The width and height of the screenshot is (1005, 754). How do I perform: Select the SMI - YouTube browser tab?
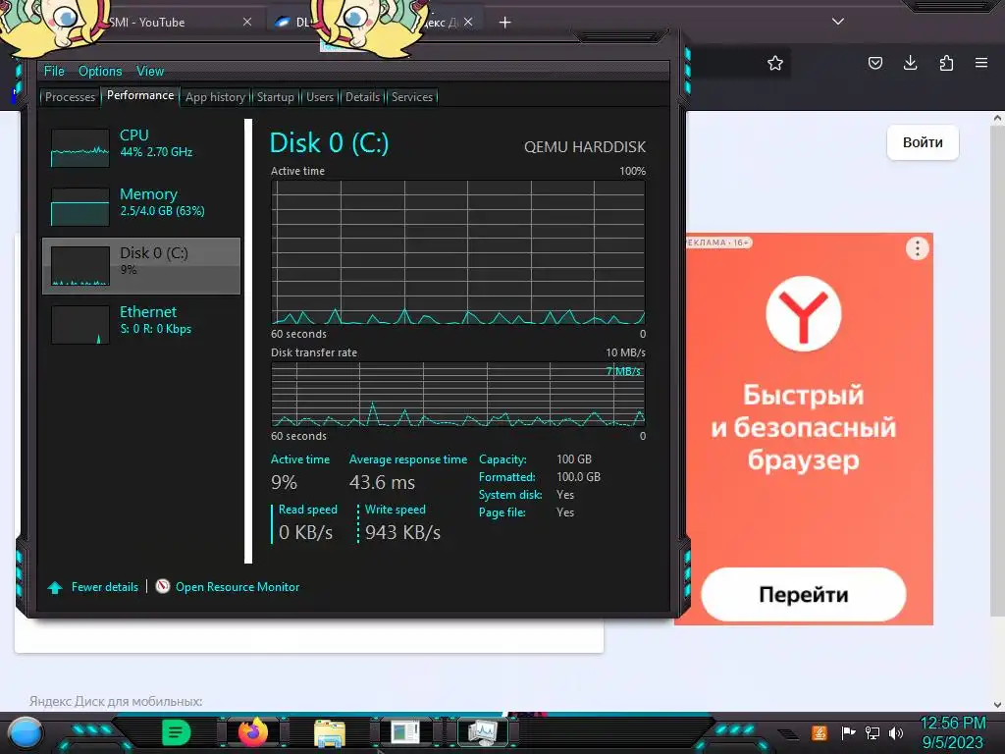[147, 22]
